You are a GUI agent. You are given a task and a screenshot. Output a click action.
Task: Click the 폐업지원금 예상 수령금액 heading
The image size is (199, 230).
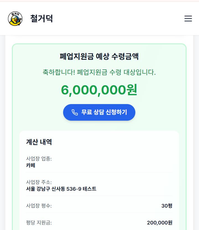click(x=99, y=56)
